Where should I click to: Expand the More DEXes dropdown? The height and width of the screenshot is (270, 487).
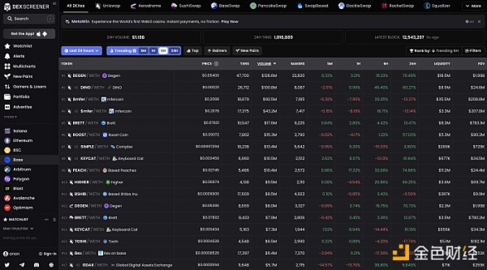(x=473, y=6)
